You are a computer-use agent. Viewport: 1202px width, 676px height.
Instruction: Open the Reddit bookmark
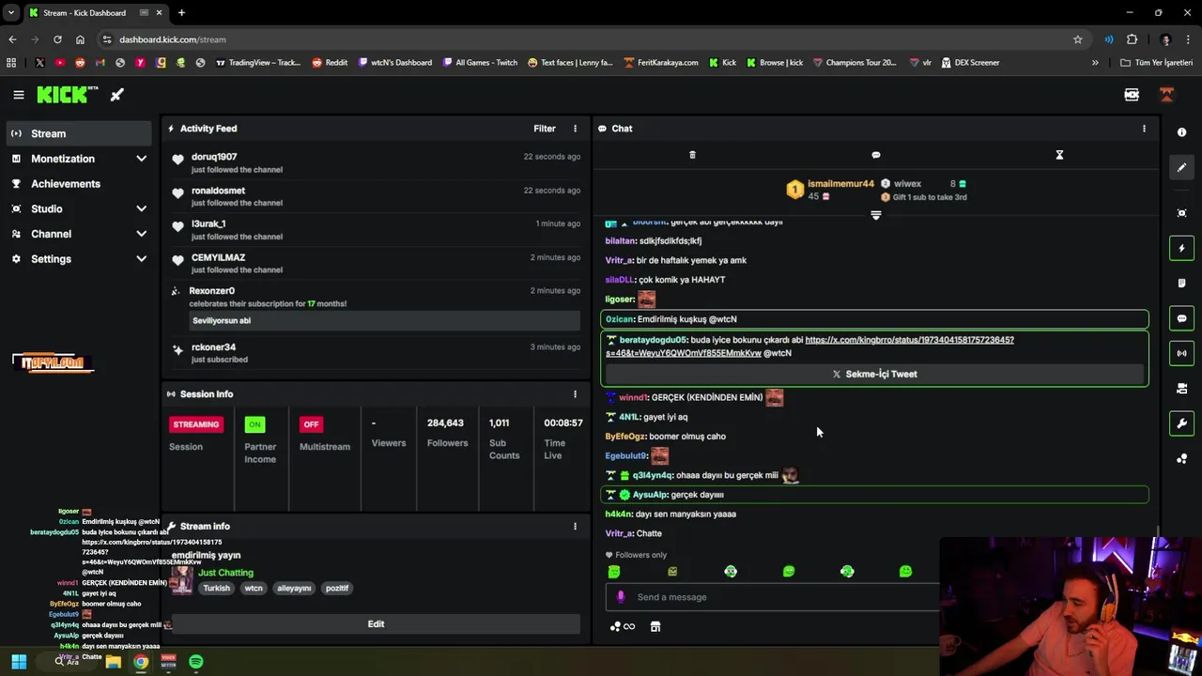[x=330, y=63]
